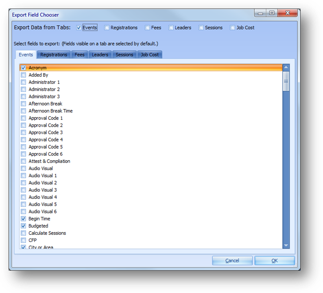Check the Audio Visual 5 field
This screenshot has width=323, height=293.
point(24,204)
